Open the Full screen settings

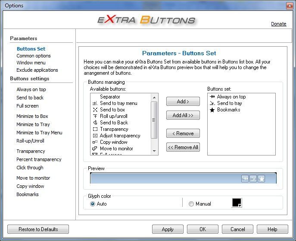28,106
